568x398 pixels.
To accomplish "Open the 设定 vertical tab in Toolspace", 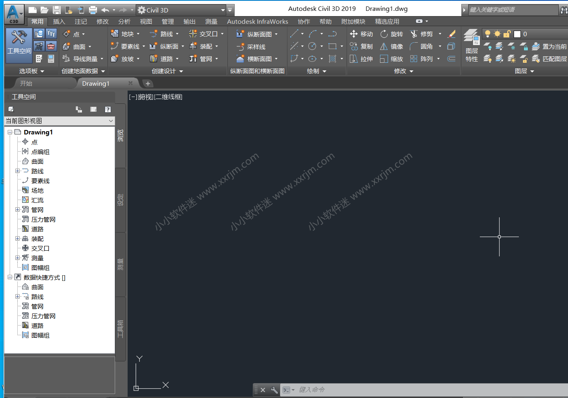I will coord(120,200).
